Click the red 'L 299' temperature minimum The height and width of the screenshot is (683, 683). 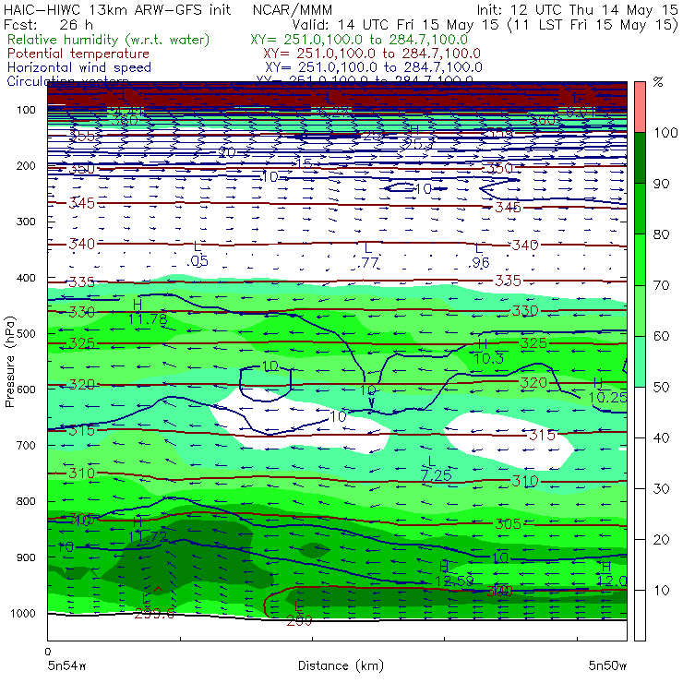(x=299, y=613)
